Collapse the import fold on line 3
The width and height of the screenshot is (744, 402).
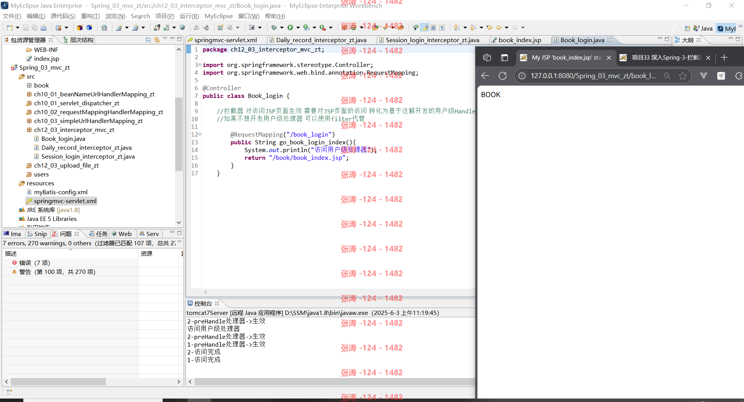(200, 65)
